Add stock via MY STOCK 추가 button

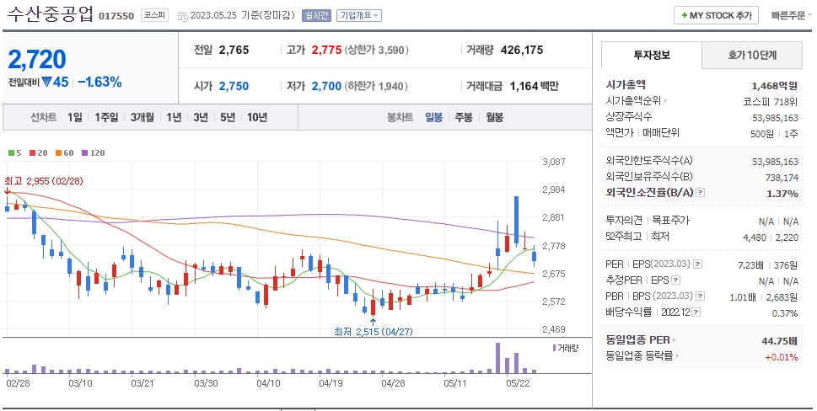point(716,15)
